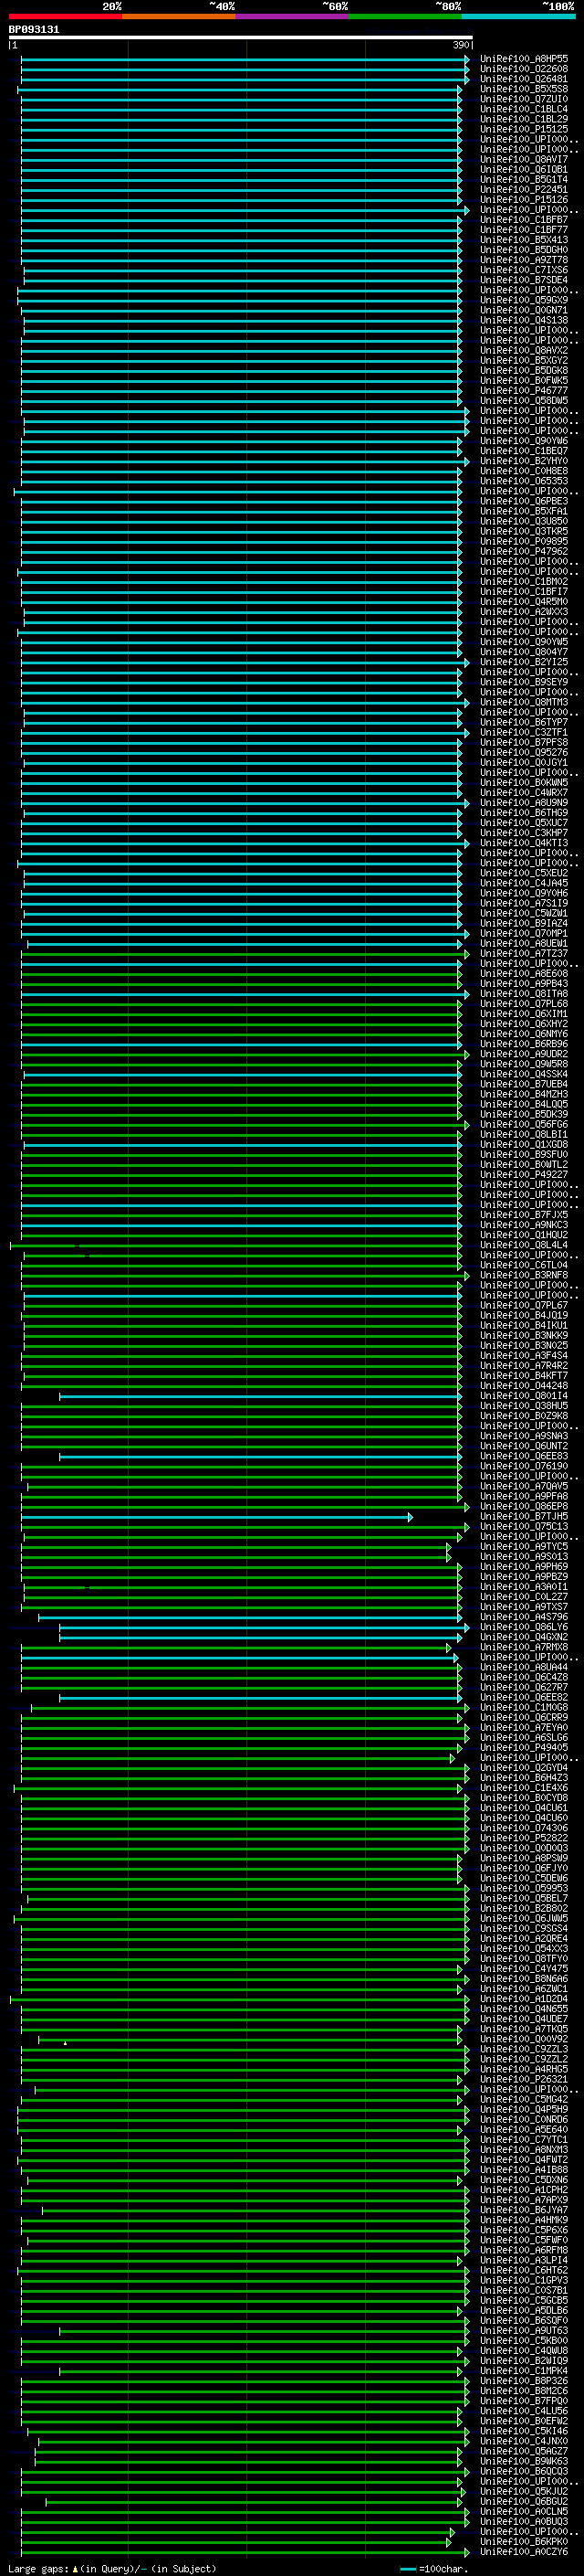Image resolution: width=584 pixels, height=2576 pixels.
Task: Select hit label UniRef100_A0CZY6
Action: click(524, 2552)
